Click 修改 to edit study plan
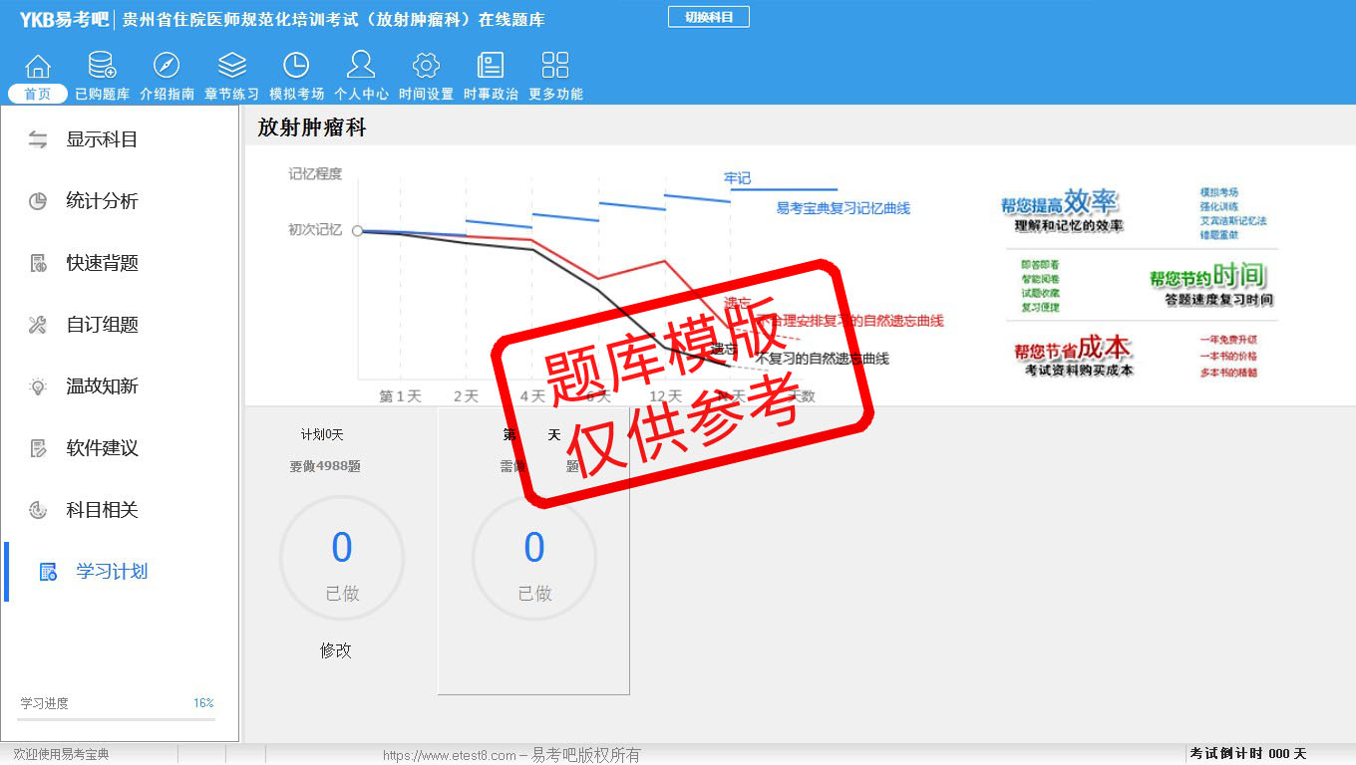The image size is (1356, 765). (336, 650)
